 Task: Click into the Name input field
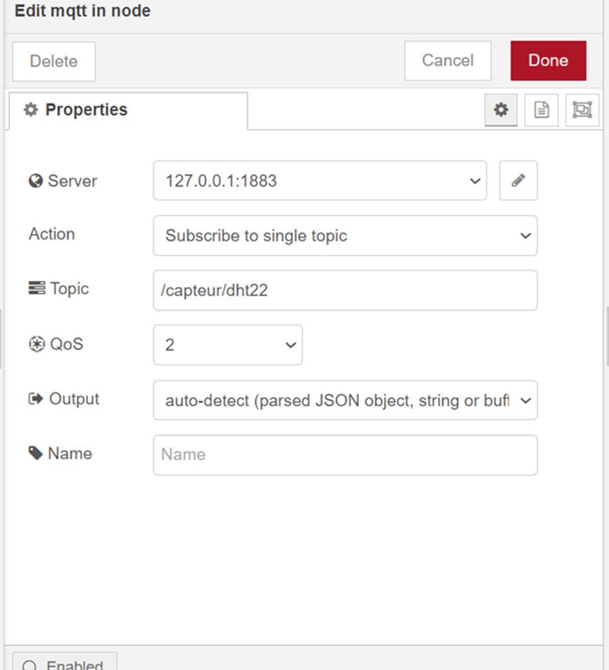coord(345,455)
